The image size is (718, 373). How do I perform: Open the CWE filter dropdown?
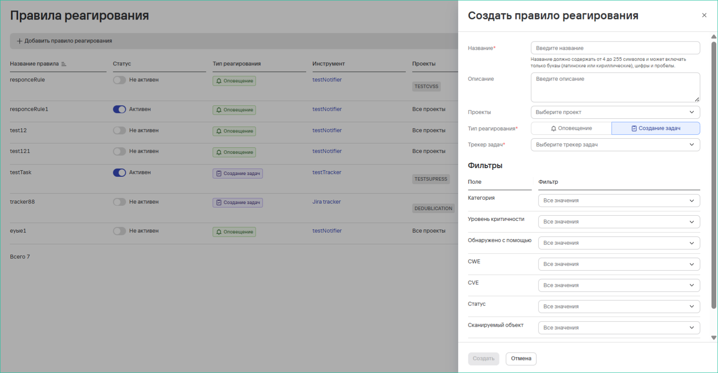click(x=619, y=264)
